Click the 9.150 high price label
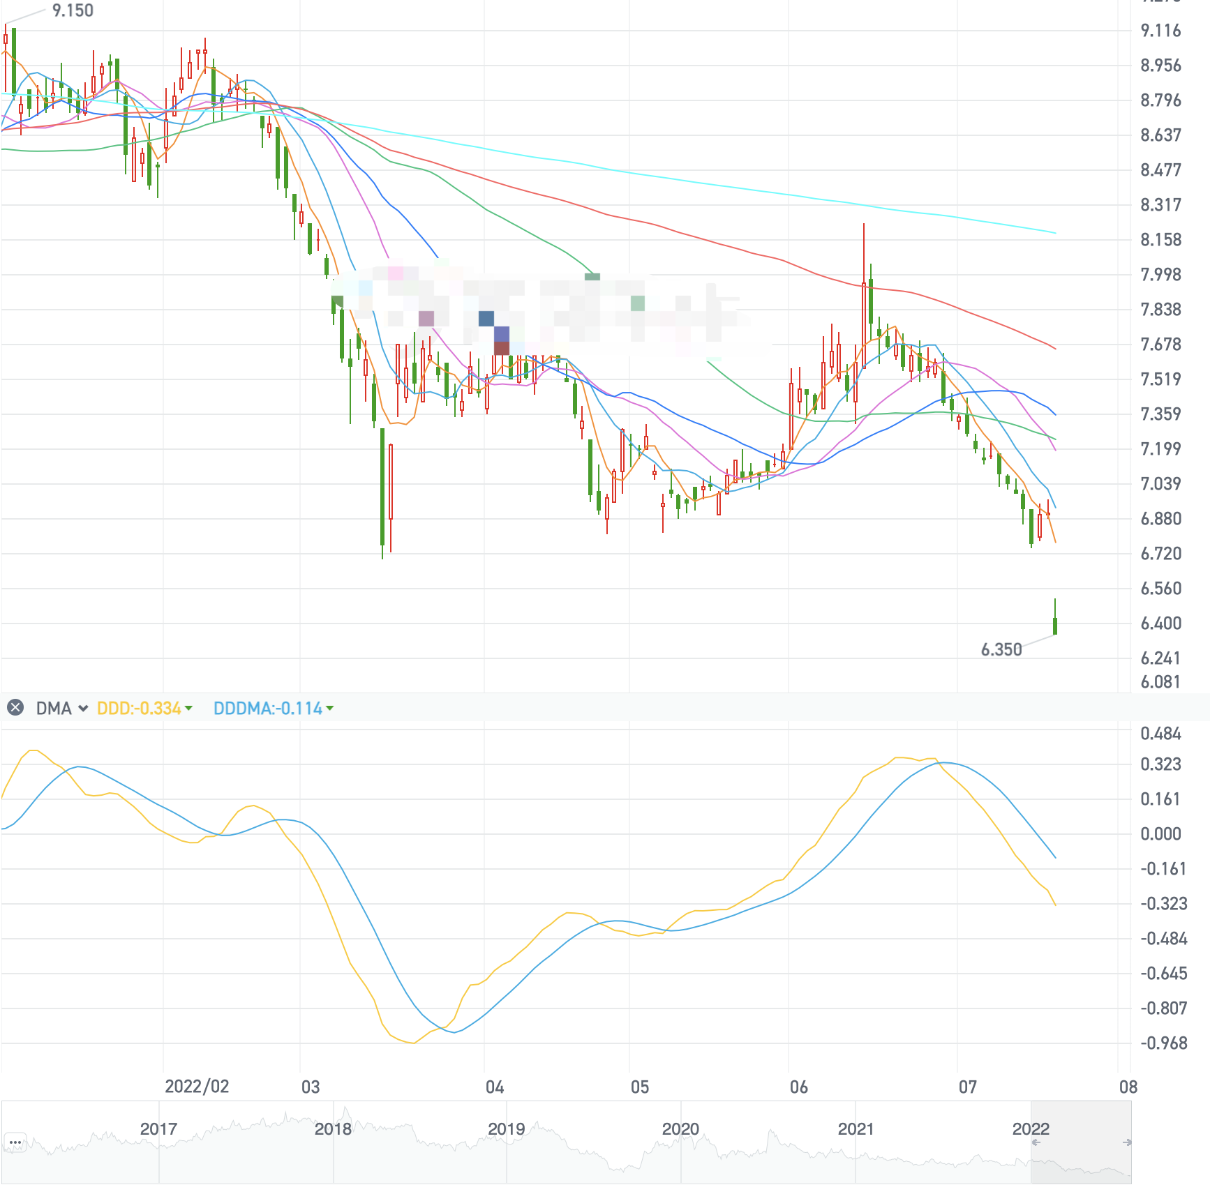Image resolution: width=1210 pixels, height=1194 pixels. pyautogui.click(x=73, y=10)
